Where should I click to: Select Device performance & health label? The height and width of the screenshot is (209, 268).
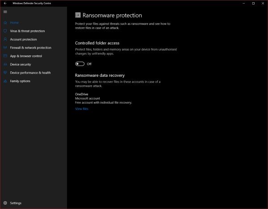point(30,72)
